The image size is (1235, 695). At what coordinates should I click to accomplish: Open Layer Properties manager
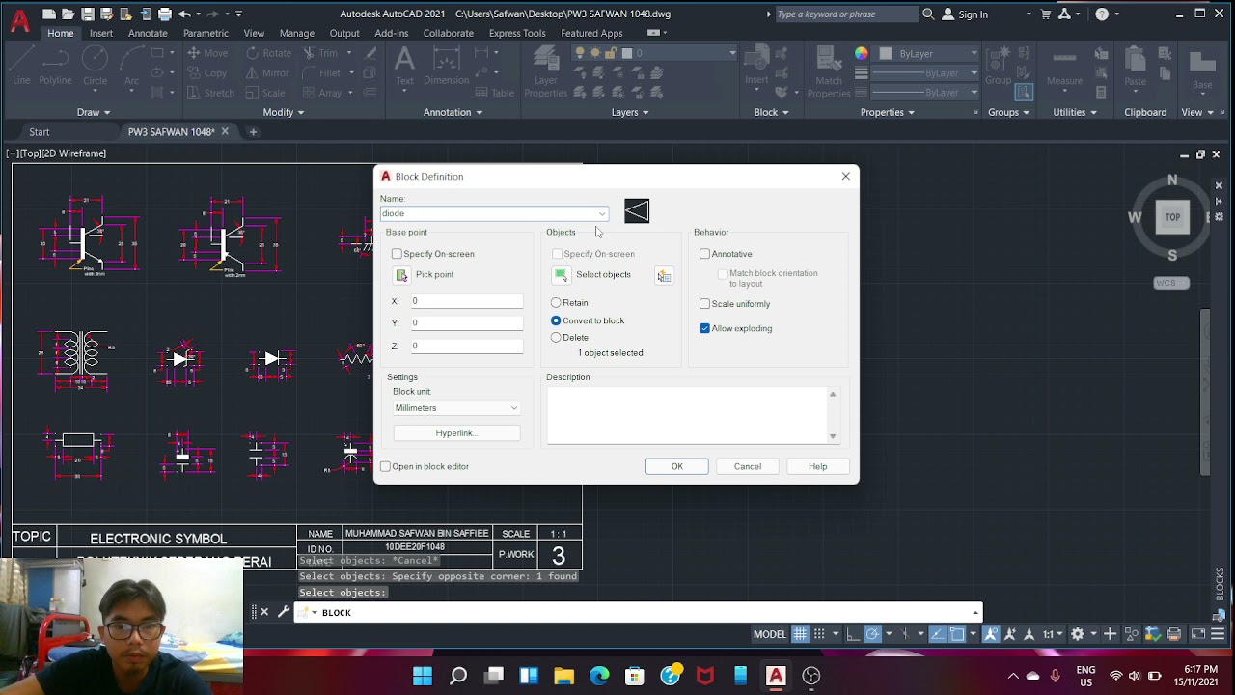pos(545,72)
